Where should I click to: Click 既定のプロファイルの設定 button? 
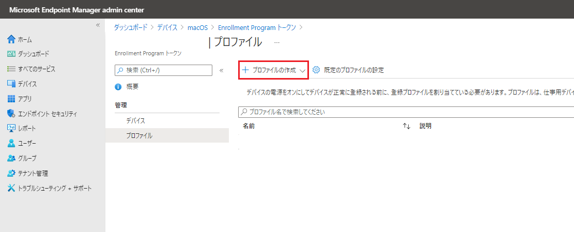point(348,70)
